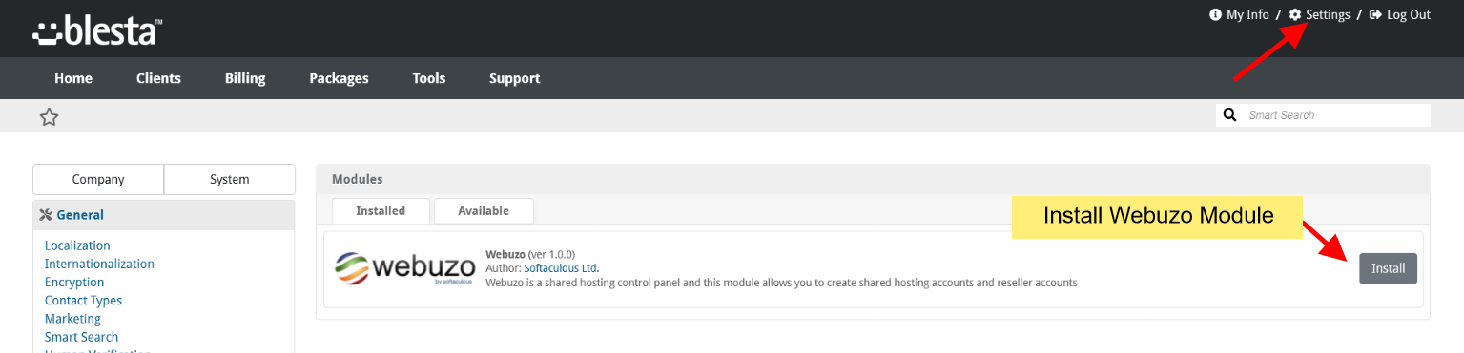Viewport: 1464px width, 353px height.
Task: Focus the Smart Search input field
Action: coord(1335,115)
